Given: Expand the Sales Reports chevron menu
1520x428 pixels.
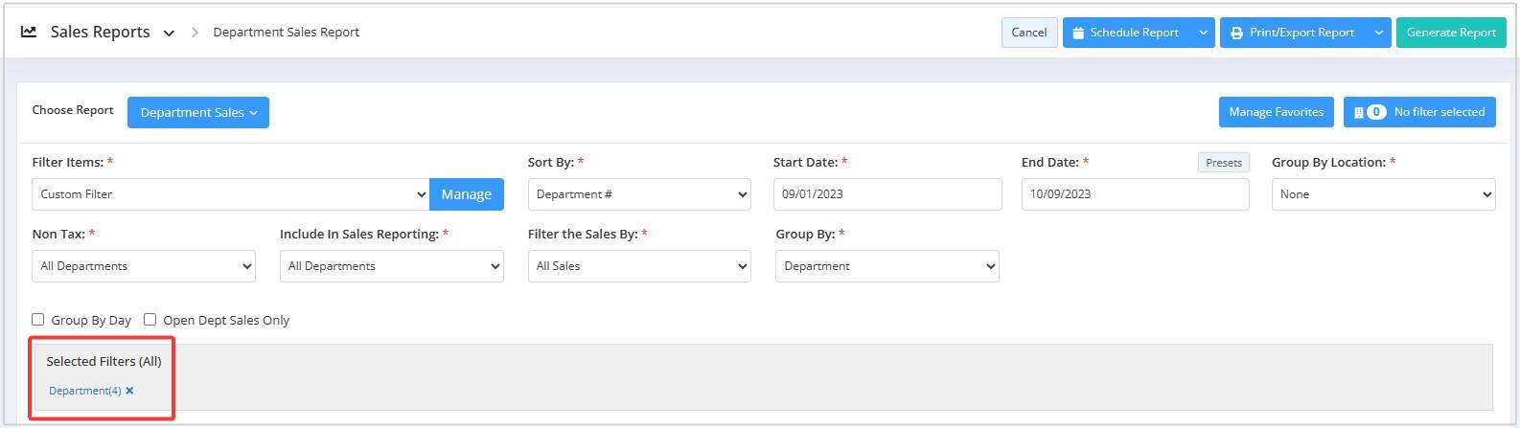Looking at the screenshot, I should coord(169,33).
